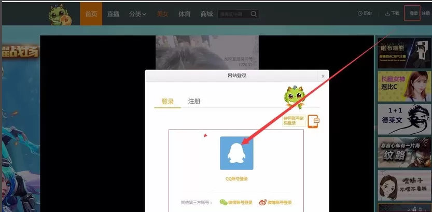Open the 长腿女神 逗比C thumbnail
Image resolution: width=432 pixels, height=212 pixels.
[404, 86]
